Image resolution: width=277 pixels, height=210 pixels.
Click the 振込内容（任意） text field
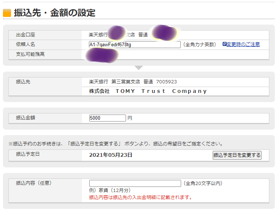(x=135, y=183)
